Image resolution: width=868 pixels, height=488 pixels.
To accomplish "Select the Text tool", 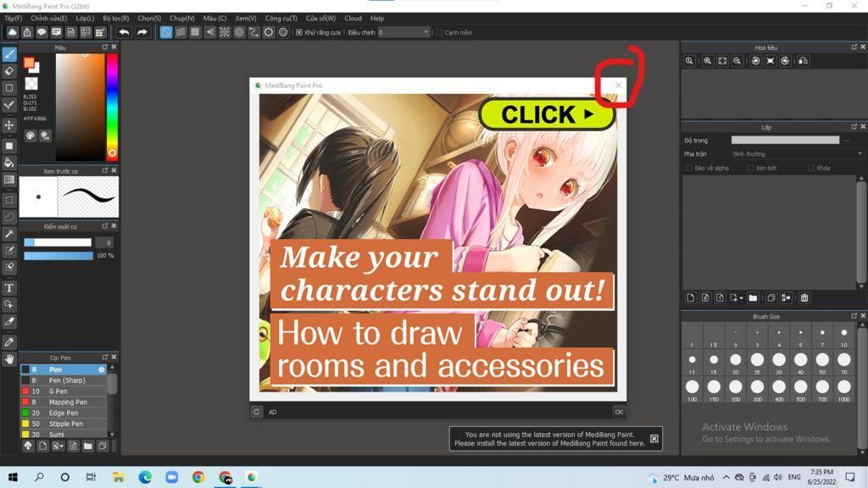I will tap(9, 288).
